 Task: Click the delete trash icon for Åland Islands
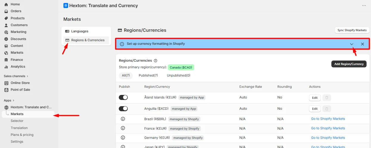click(x=327, y=98)
